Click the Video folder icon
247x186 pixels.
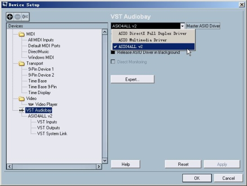click(x=22, y=99)
